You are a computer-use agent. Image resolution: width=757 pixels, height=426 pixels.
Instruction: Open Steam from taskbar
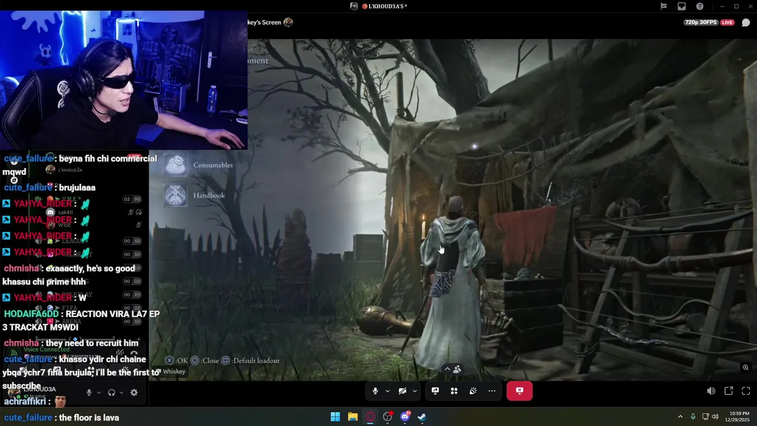(x=422, y=417)
